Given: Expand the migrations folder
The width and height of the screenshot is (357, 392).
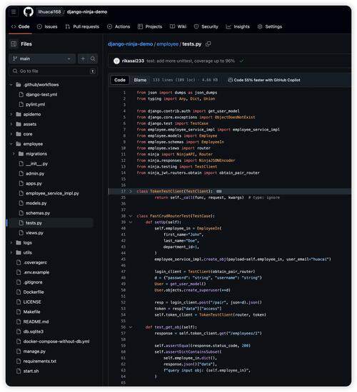Looking at the screenshot, I should (x=14, y=154).
